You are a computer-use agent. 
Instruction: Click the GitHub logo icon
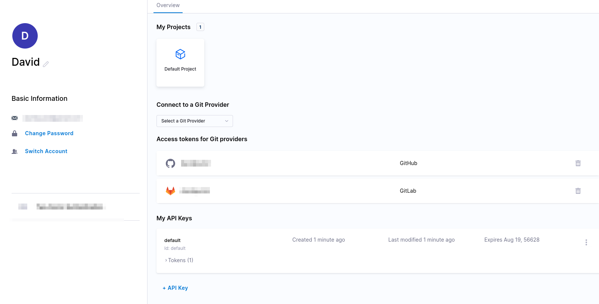click(170, 163)
